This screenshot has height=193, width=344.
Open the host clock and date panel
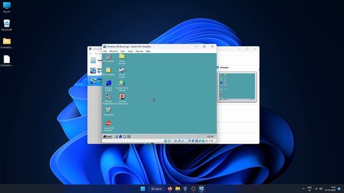pos(331,189)
